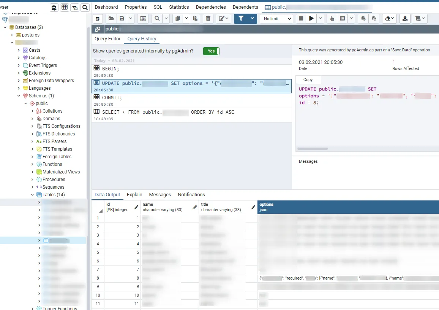Click the Save Data Changes icon
This screenshot has width=439, height=310.
(x=143, y=19)
